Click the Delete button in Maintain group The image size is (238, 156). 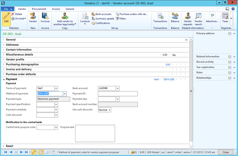(x=18, y=14)
